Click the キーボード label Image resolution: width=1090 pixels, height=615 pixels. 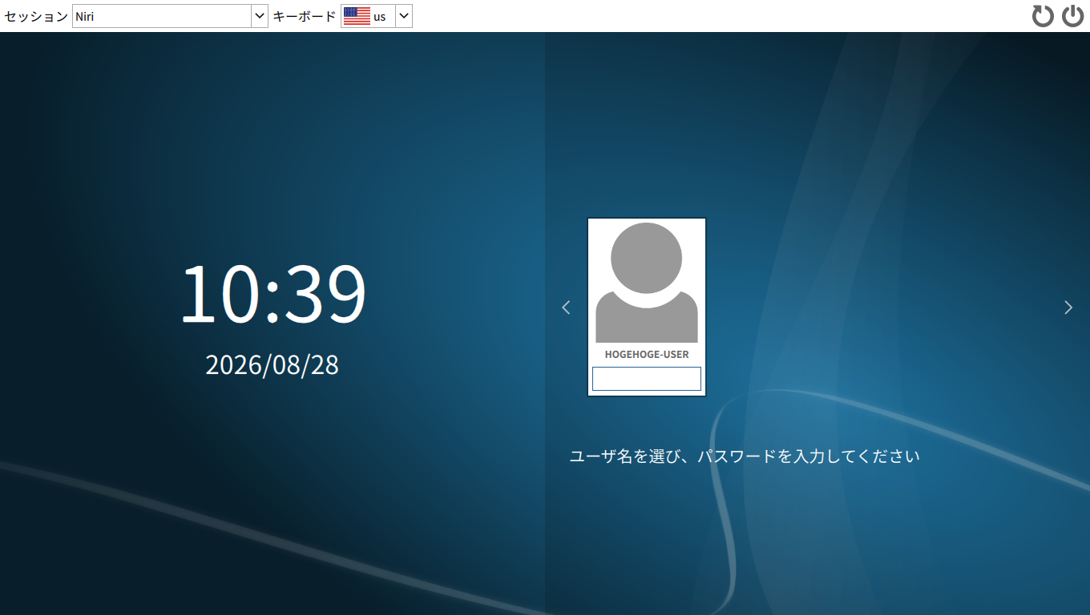tap(305, 16)
